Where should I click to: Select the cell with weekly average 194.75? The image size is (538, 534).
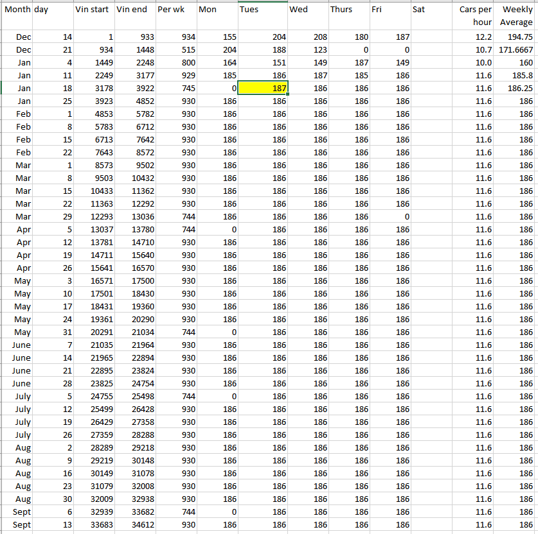click(x=516, y=37)
